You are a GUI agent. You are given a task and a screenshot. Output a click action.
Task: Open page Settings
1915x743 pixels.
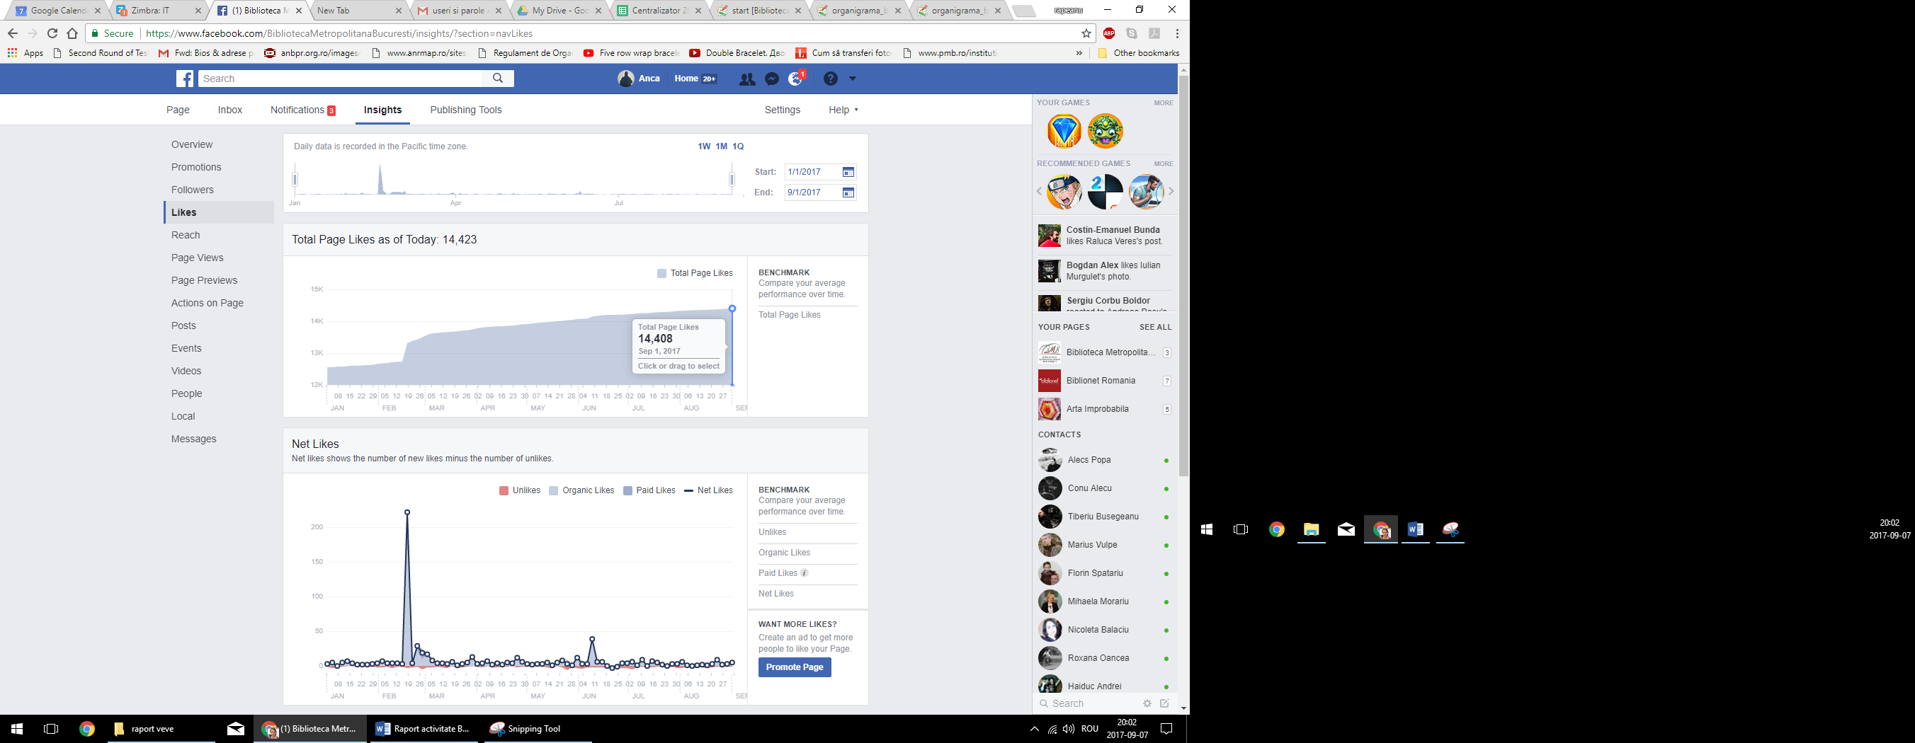(x=782, y=110)
